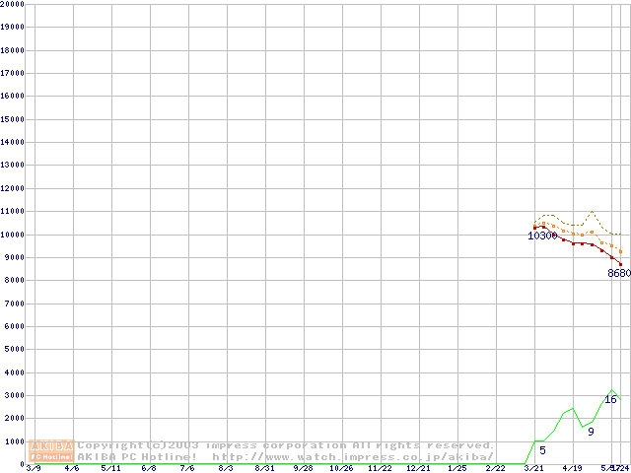Select the 4/19 date on the x-axis

click(x=573, y=469)
